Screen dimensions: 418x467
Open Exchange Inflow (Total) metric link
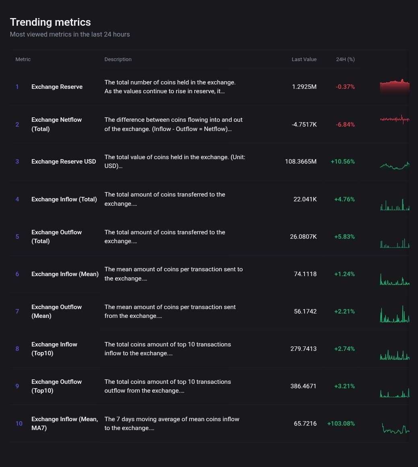pyautogui.click(x=64, y=199)
